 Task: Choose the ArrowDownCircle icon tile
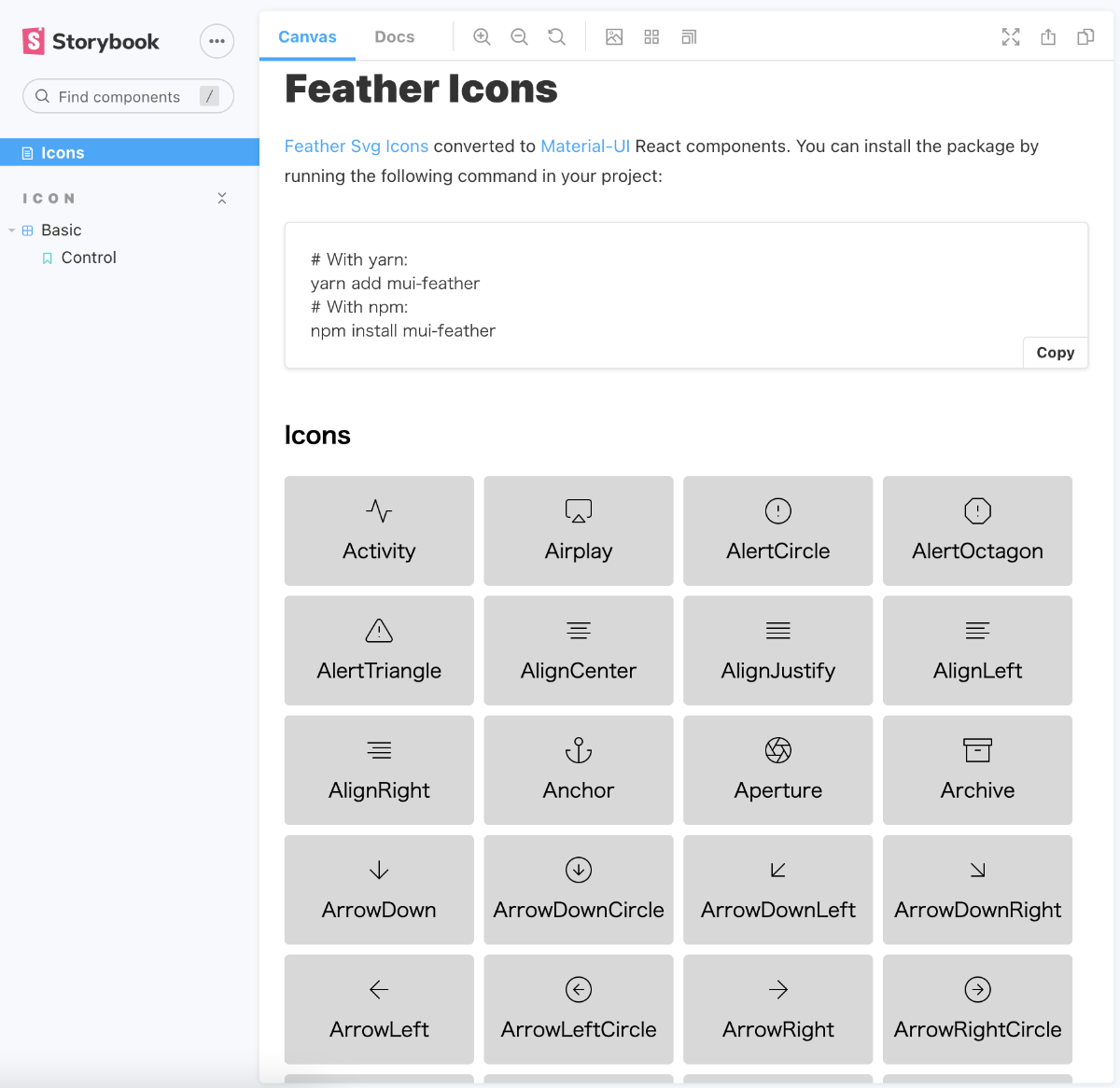(x=579, y=889)
